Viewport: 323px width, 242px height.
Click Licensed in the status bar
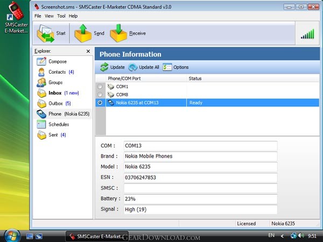[247, 224]
